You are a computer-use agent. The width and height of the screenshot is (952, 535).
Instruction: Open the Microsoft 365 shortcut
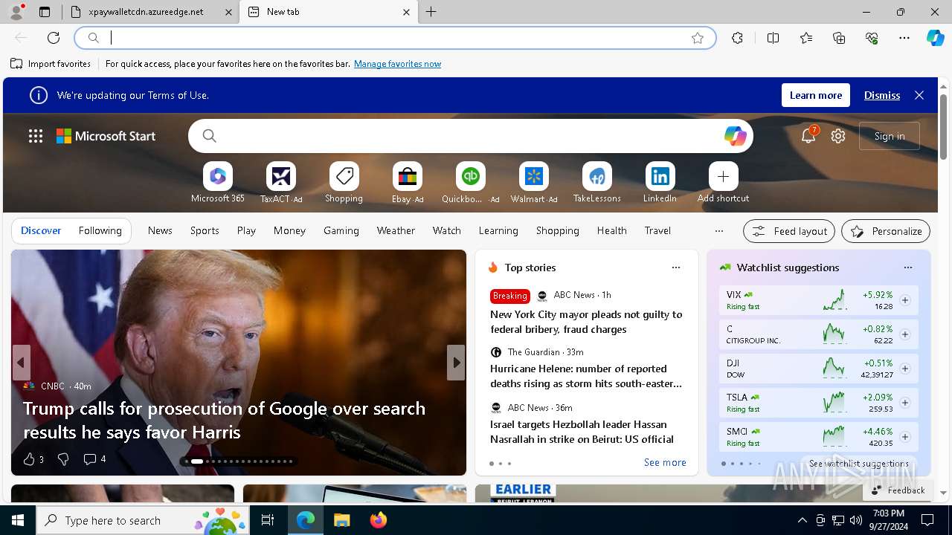click(218, 183)
